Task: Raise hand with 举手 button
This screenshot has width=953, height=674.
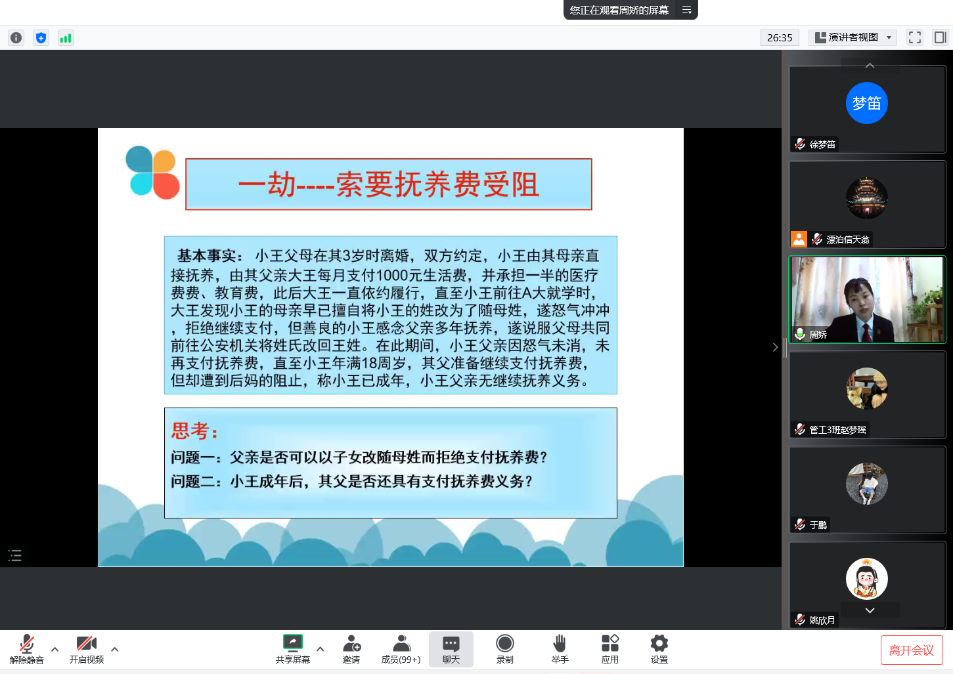Action: 560,649
